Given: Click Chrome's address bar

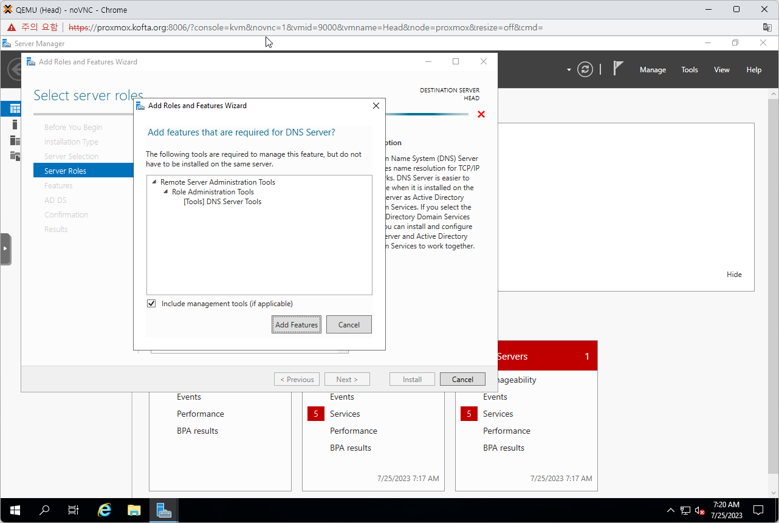Looking at the screenshot, I should point(304,27).
